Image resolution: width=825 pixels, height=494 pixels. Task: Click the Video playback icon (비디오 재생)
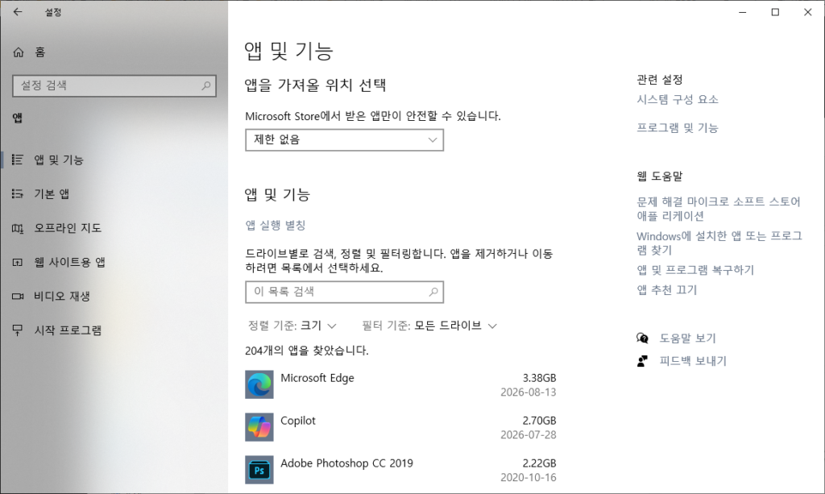[x=18, y=297]
